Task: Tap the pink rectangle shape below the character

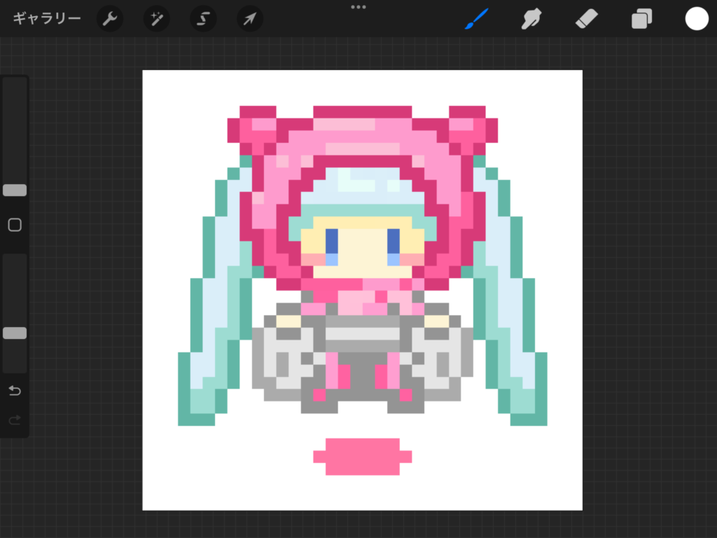Action: pos(362,457)
